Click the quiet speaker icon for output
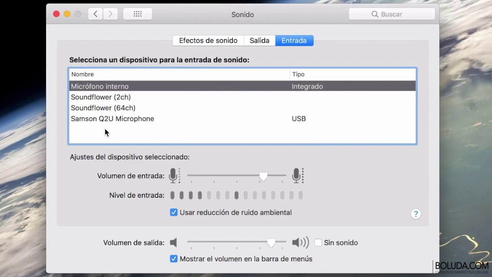This screenshot has height=277, width=492. click(173, 242)
